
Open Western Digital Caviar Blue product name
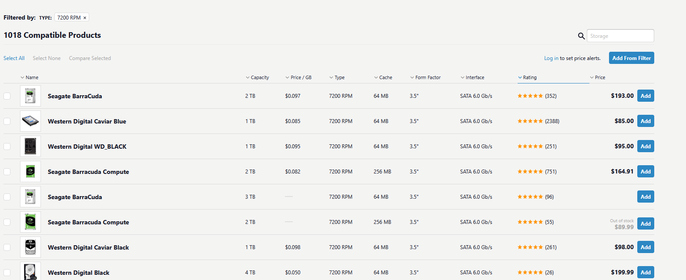pos(87,121)
